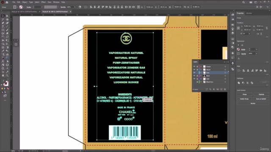
Task: Open the Type menu
Action: [x=31, y=2]
